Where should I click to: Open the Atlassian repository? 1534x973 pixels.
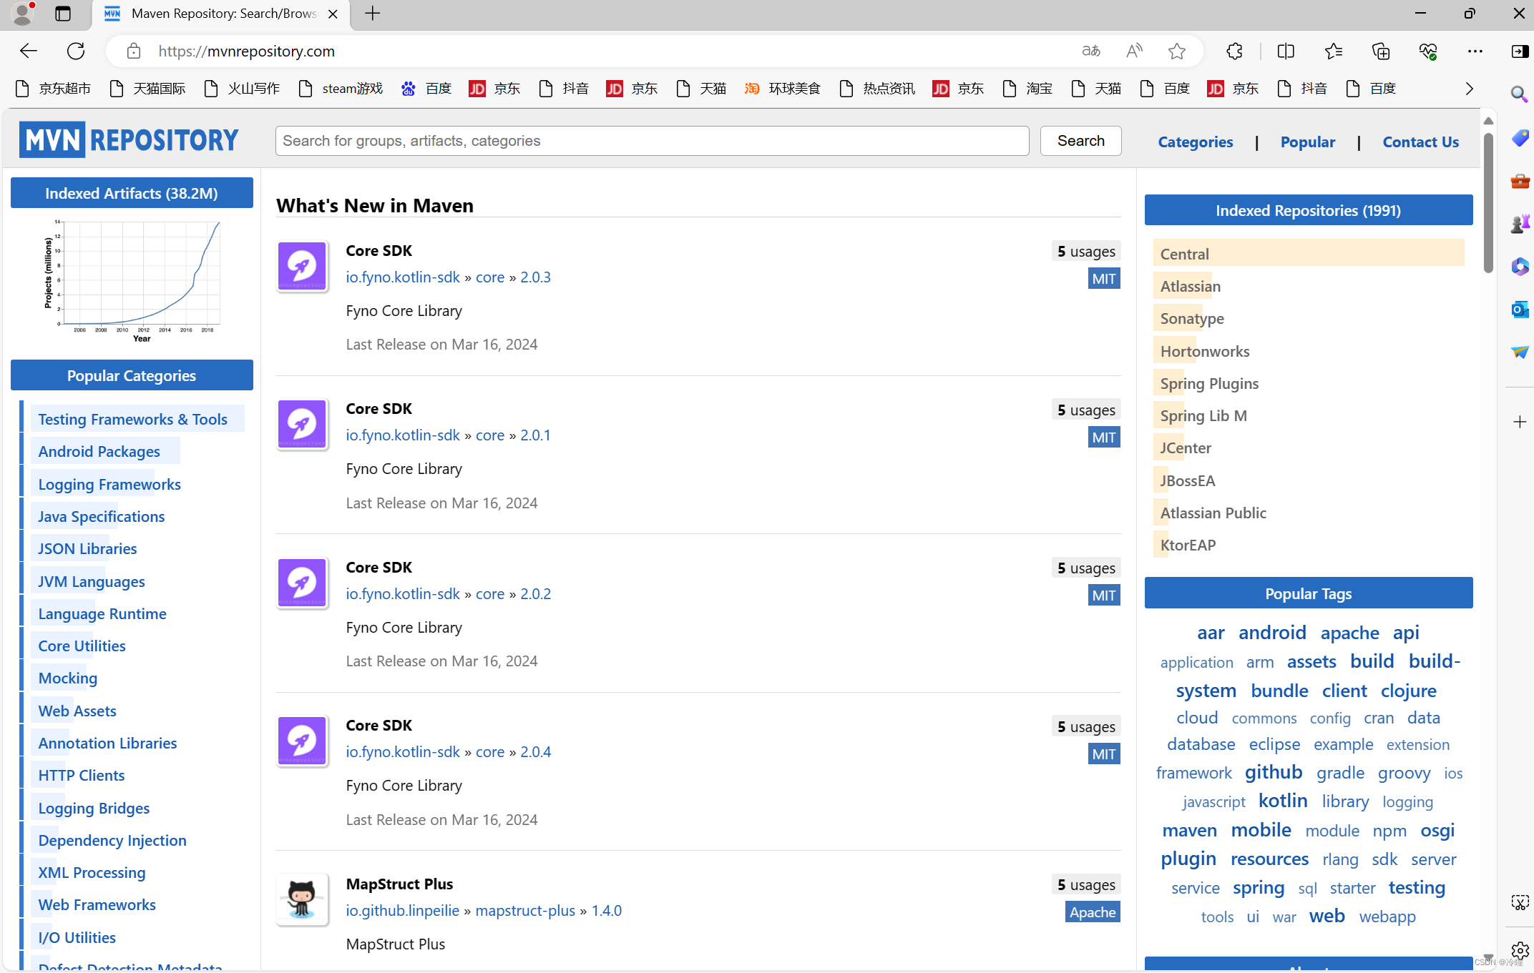pyautogui.click(x=1191, y=286)
